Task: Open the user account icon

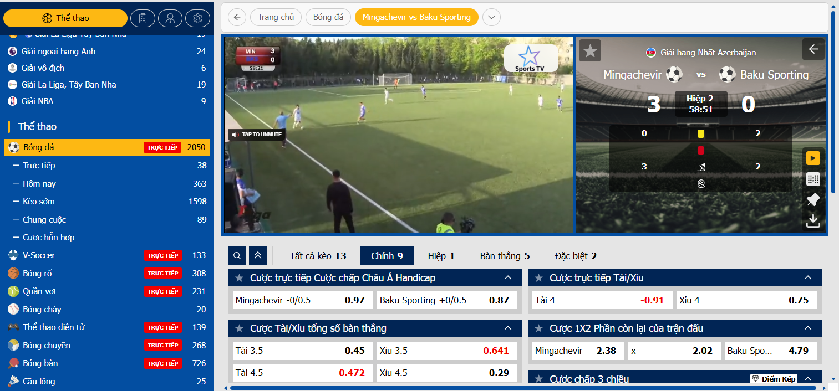Action: point(170,18)
